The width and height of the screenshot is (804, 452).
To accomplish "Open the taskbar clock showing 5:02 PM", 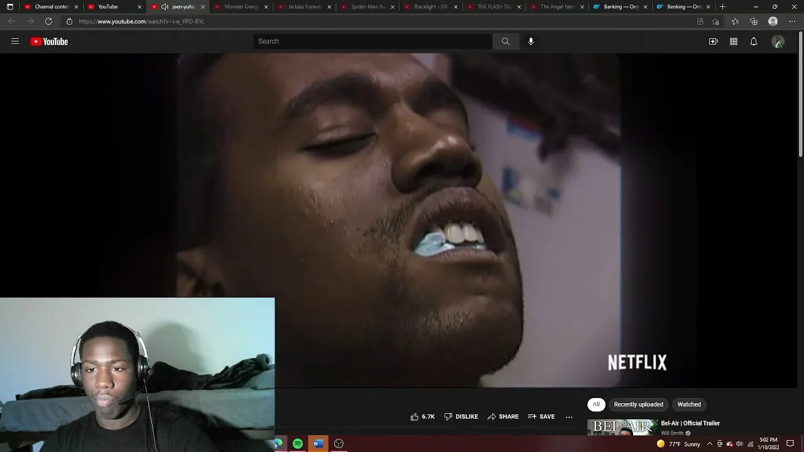I will [768, 444].
